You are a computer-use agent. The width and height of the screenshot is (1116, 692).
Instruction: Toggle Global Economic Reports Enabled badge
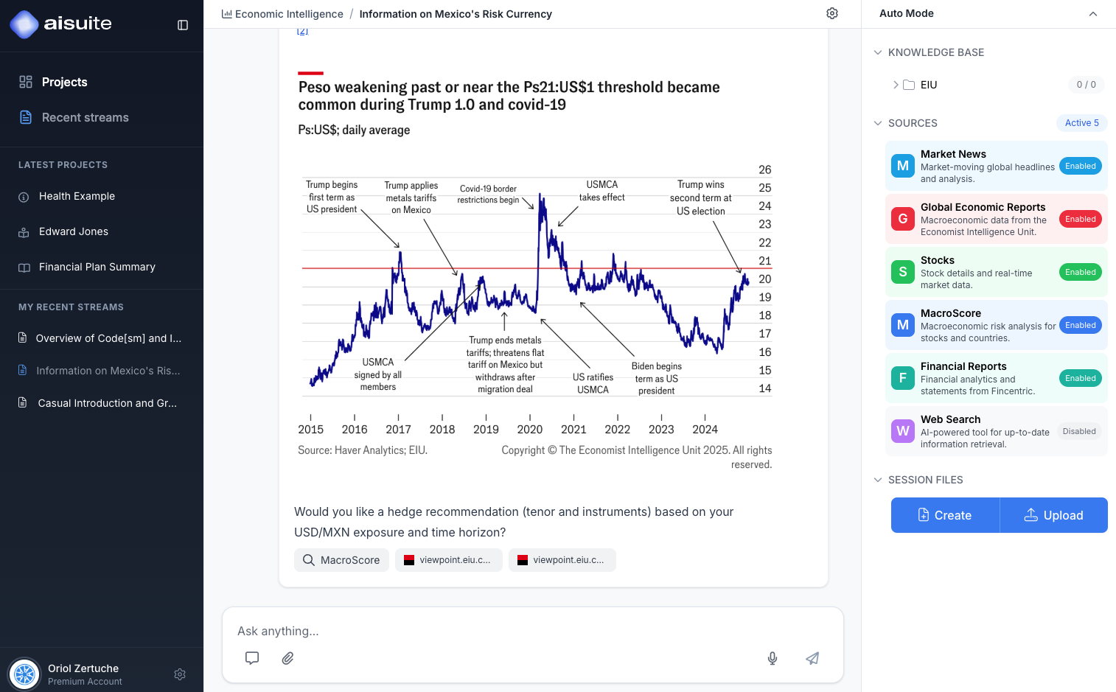(1080, 219)
